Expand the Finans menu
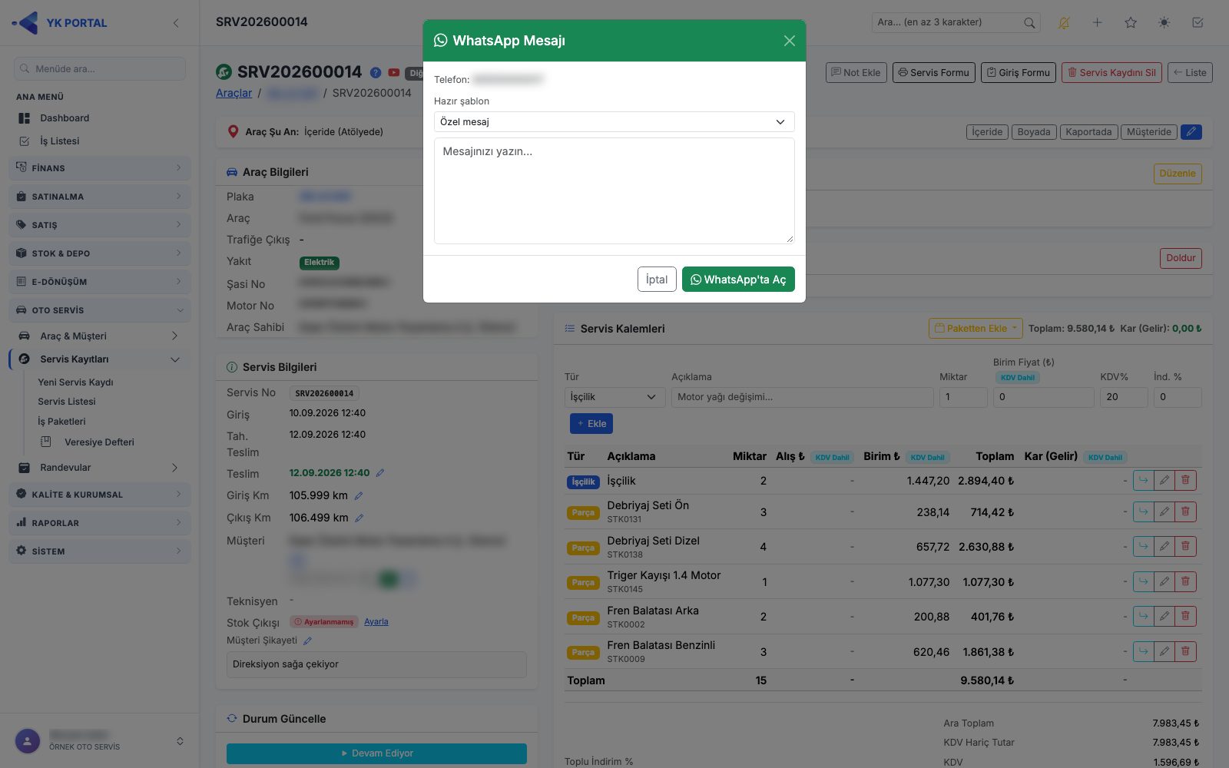The height and width of the screenshot is (768, 1229). [x=100, y=167]
